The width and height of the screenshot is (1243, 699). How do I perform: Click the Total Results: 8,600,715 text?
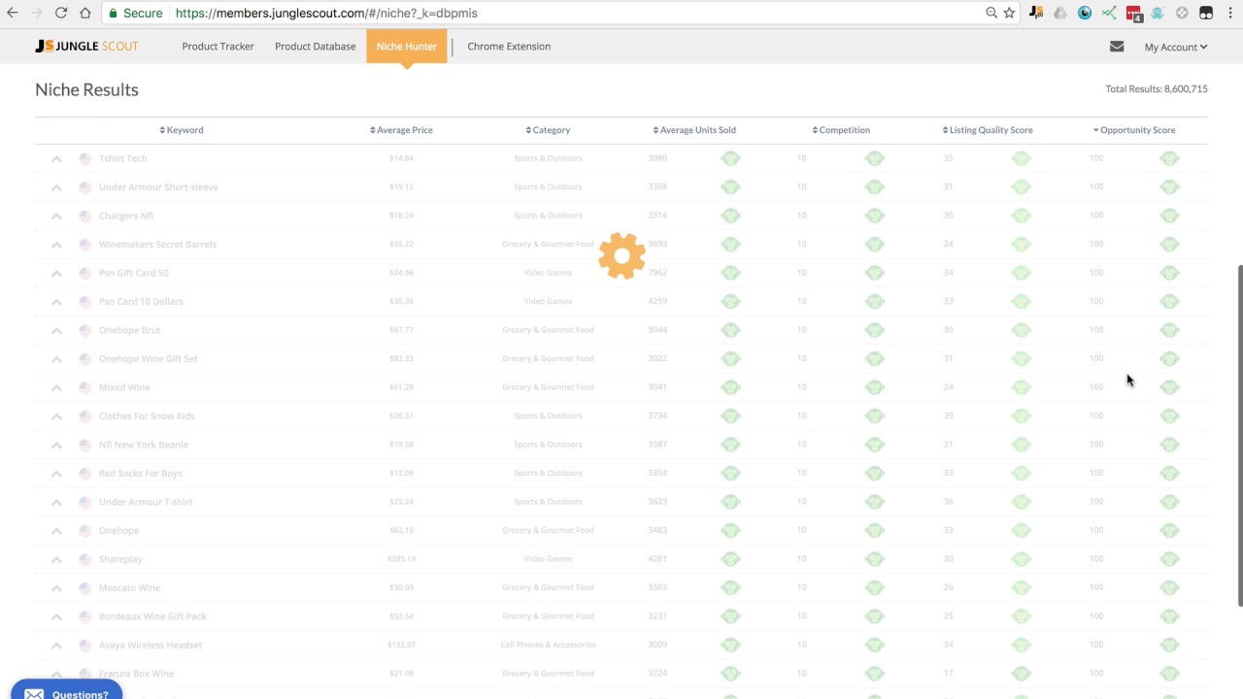[1157, 89]
